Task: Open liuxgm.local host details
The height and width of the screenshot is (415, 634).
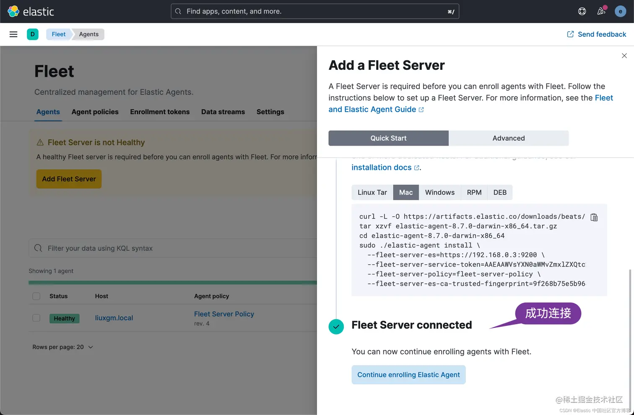Action: 114,318
